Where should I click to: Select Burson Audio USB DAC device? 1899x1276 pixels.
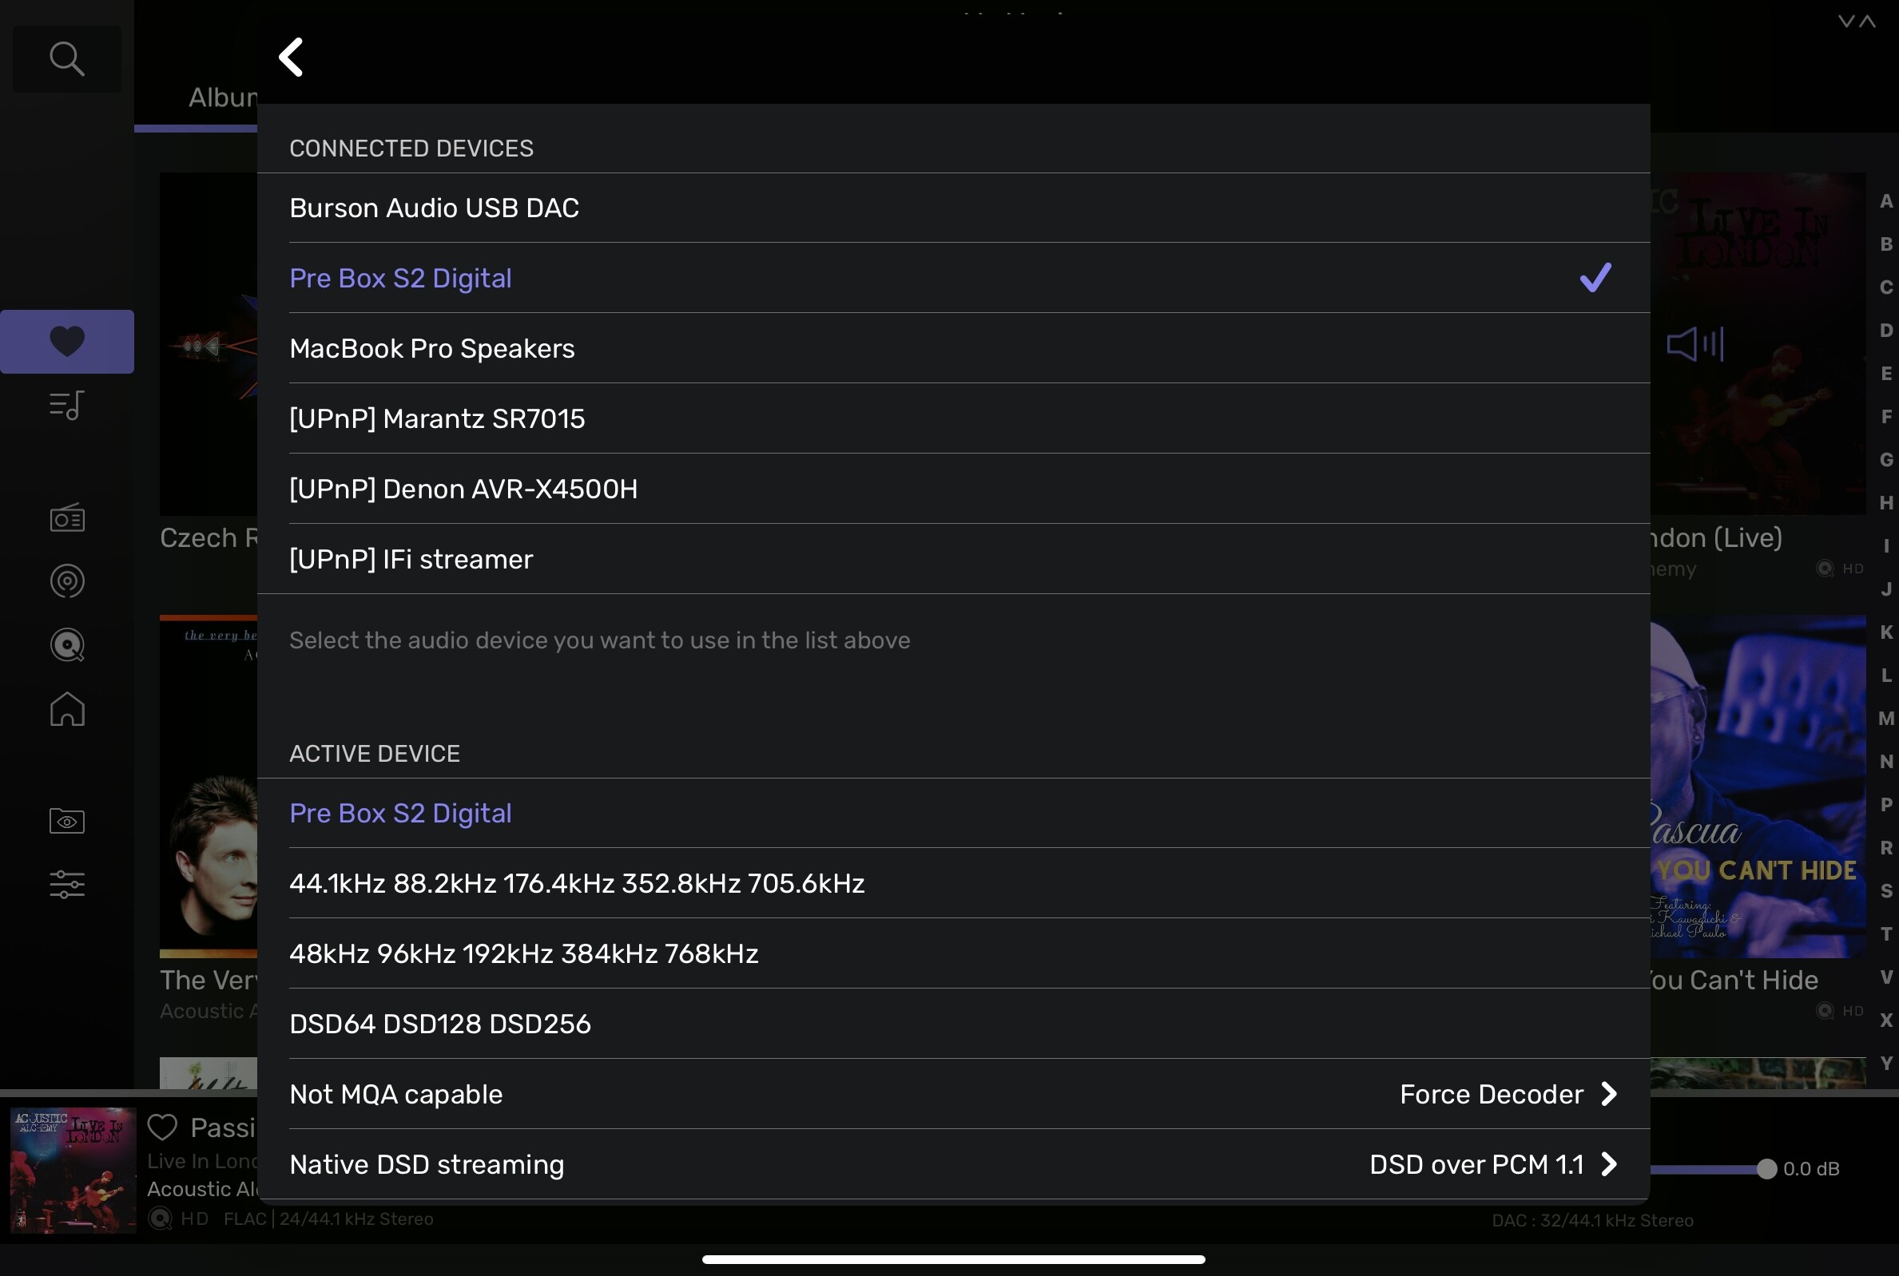(x=953, y=208)
